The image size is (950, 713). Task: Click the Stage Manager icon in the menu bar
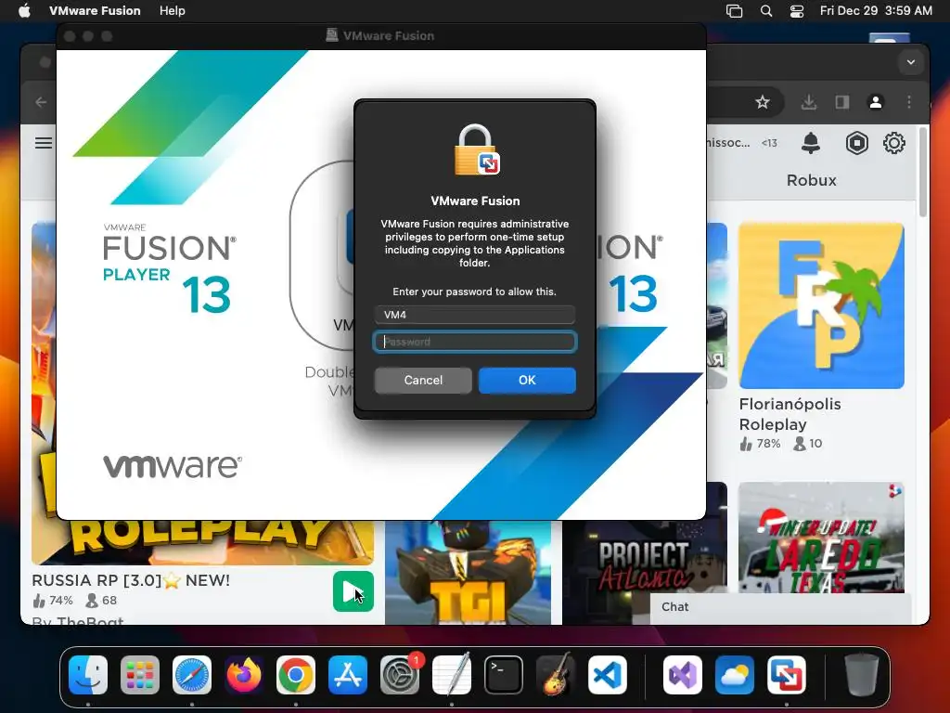point(735,10)
